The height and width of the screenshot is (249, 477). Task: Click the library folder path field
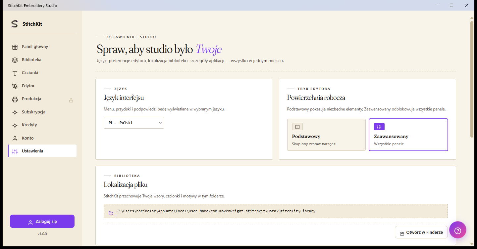coord(276,211)
